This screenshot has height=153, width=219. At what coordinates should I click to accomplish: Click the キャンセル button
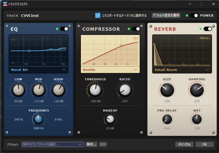(x=184, y=144)
